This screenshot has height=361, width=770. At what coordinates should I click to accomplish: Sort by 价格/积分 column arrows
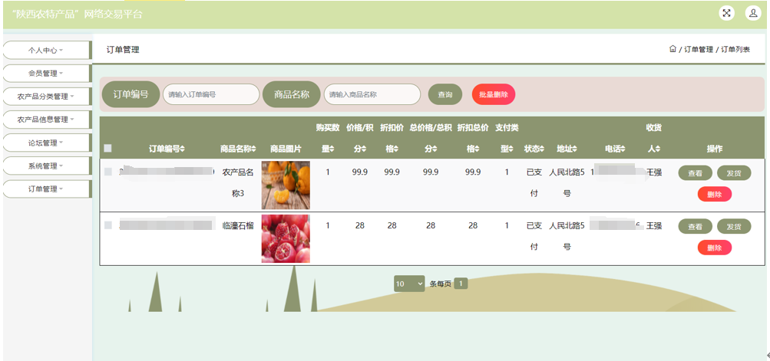tap(364, 149)
